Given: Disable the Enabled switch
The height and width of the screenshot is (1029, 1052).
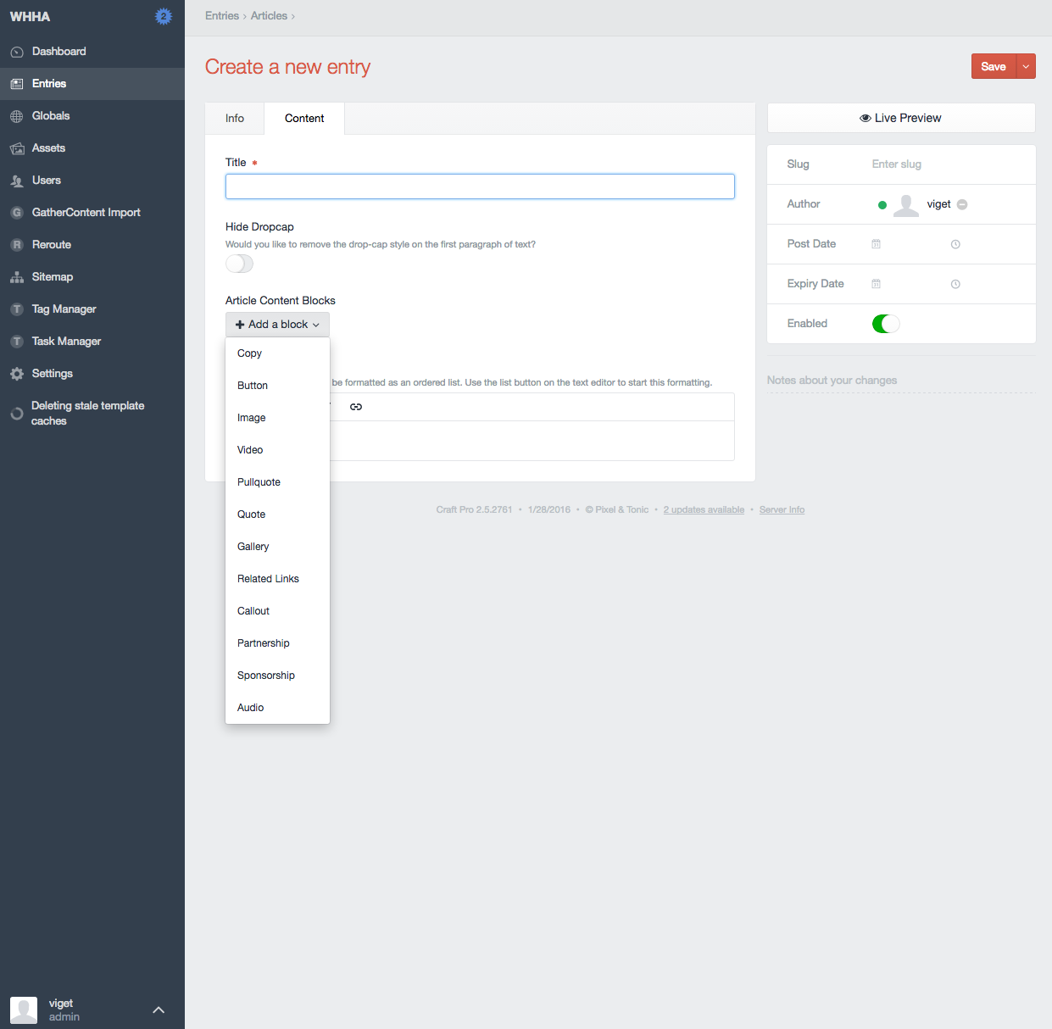Looking at the screenshot, I should [885, 324].
